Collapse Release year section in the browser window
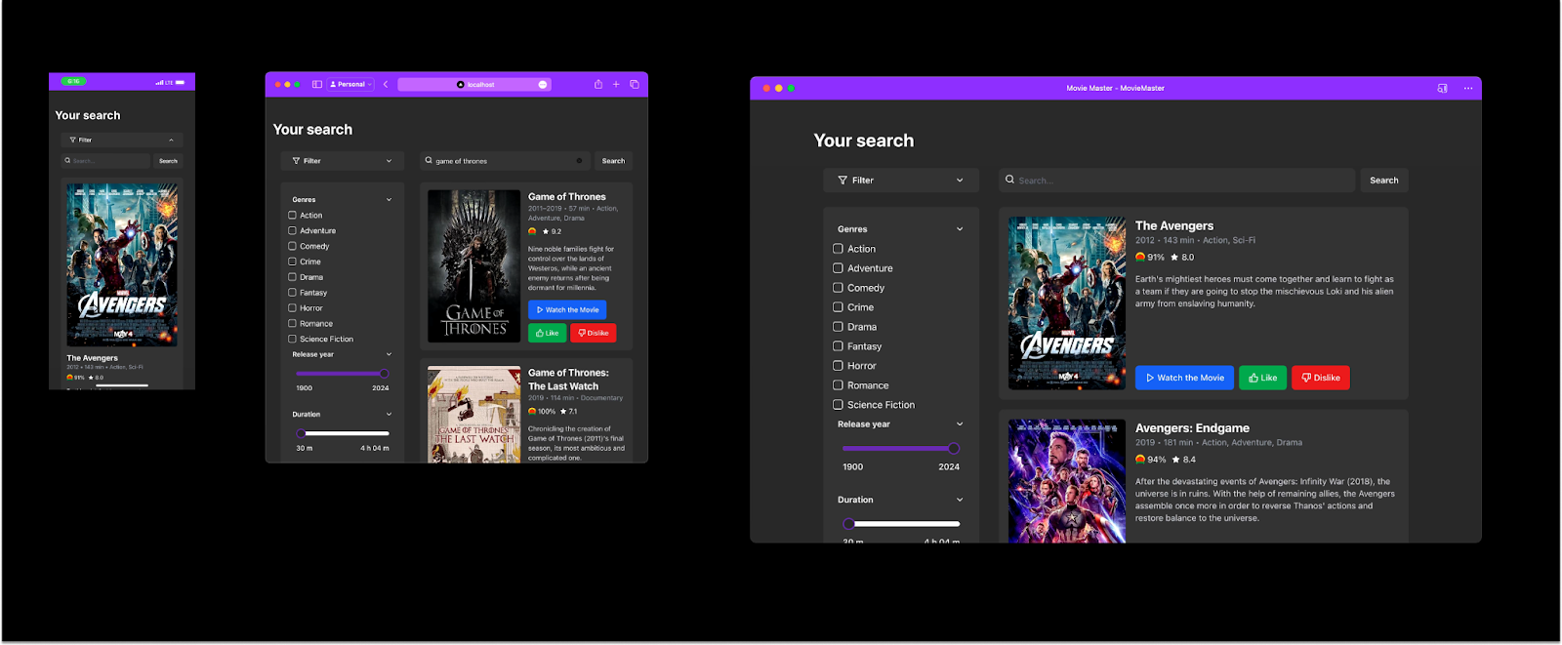The width and height of the screenshot is (1562, 645). point(389,354)
